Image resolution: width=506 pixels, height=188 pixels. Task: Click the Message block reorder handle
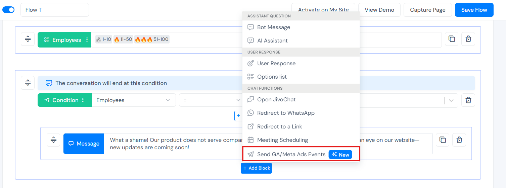[53, 140]
